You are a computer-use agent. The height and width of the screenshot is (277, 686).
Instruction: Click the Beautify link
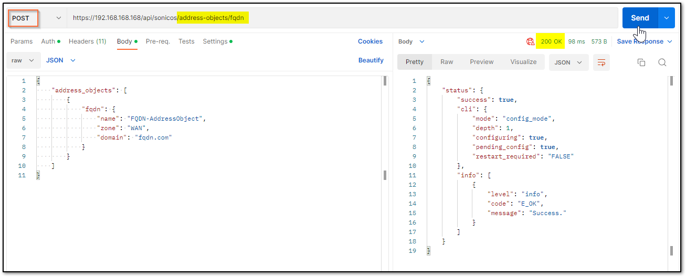pyautogui.click(x=371, y=60)
